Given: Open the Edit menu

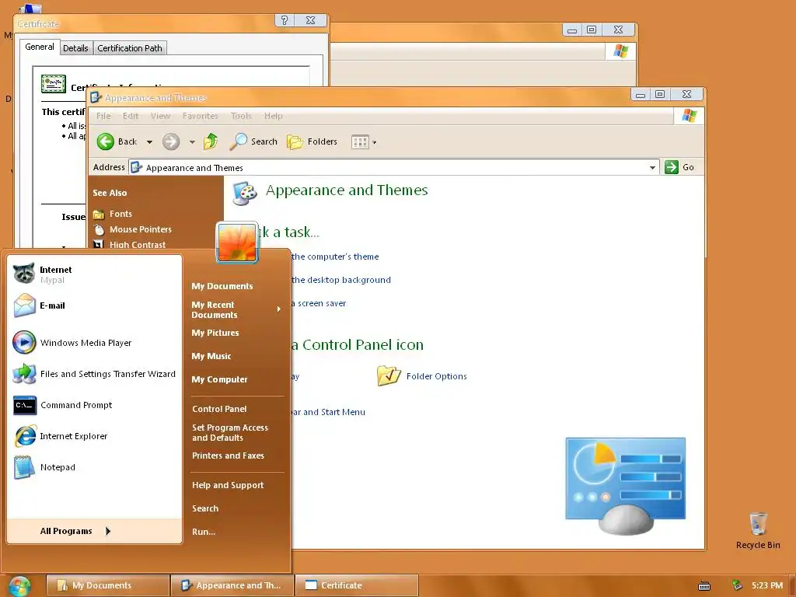Looking at the screenshot, I should [131, 116].
